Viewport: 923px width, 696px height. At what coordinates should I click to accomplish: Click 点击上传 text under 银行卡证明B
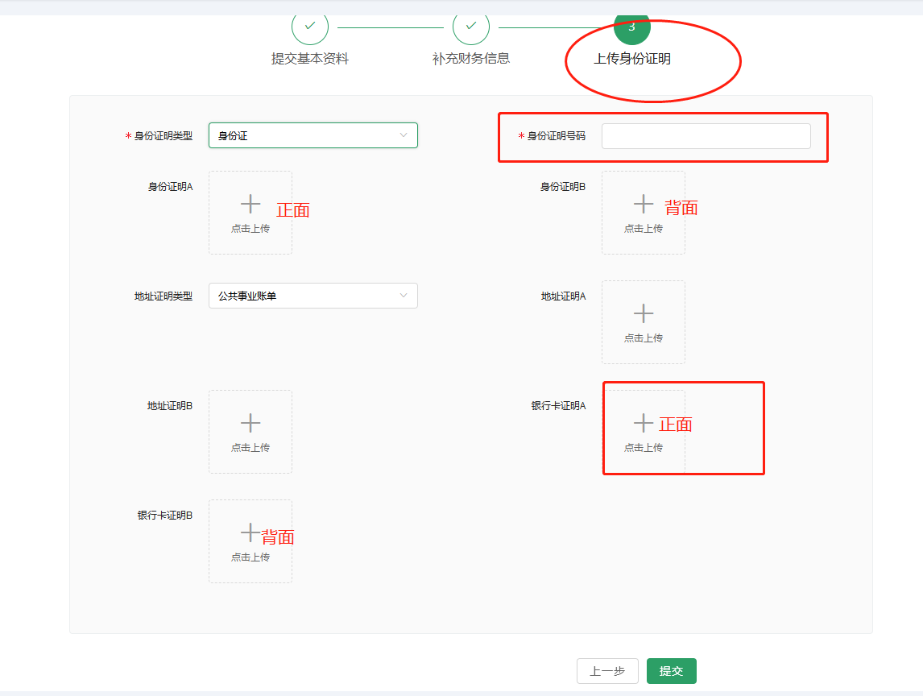pyautogui.click(x=250, y=556)
